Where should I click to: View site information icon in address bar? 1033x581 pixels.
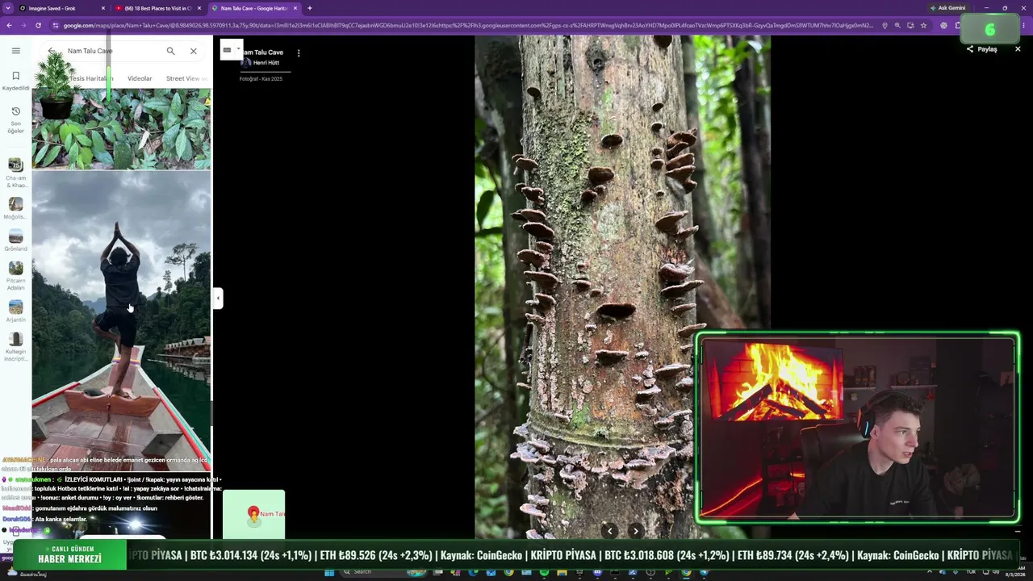pos(56,25)
